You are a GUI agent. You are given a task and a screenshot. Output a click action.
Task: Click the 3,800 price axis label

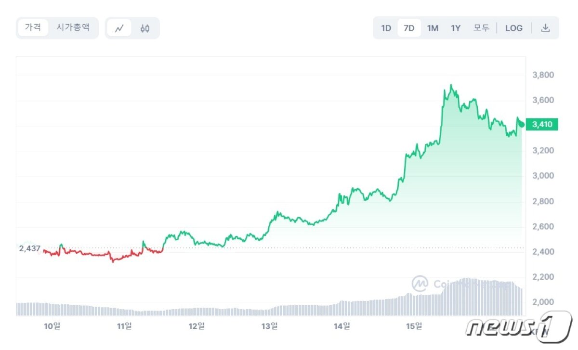pos(543,75)
